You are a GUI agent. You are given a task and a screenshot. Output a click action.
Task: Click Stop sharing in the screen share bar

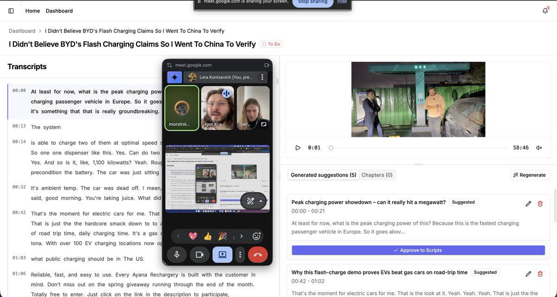[x=312, y=2]
